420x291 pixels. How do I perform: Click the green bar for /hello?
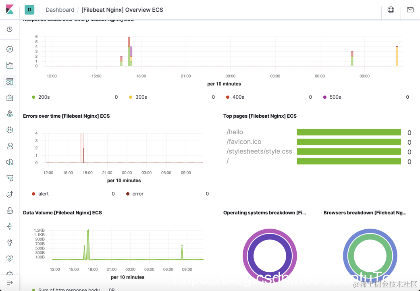[349, 132]
